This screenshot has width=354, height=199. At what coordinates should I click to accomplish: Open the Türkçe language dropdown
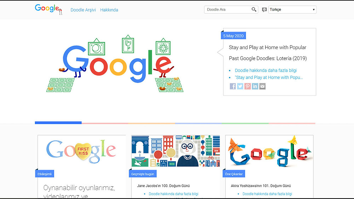pyautogui.click(x=292, y=10)
